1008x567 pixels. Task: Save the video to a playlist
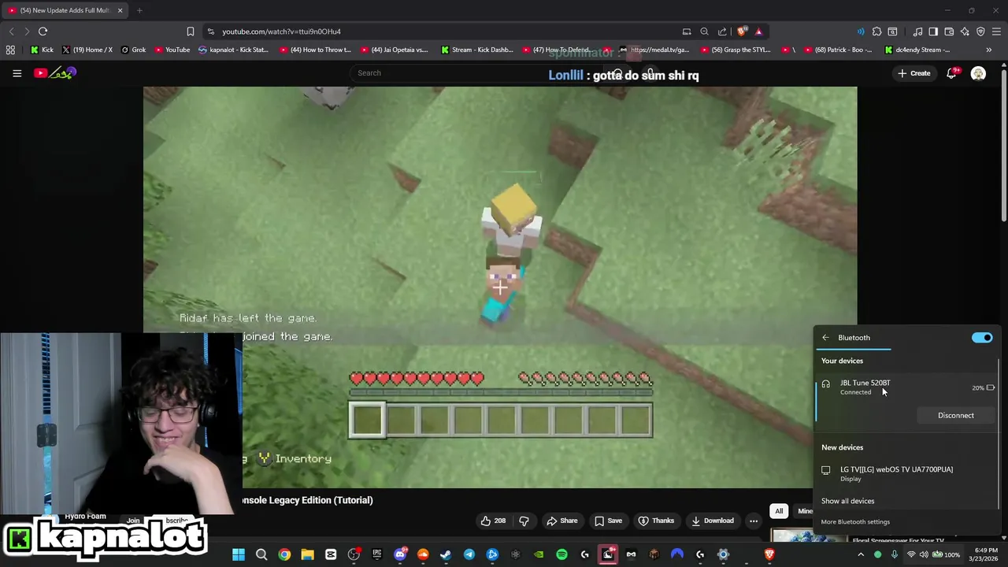pyautogui.click(x=607, y=521)
